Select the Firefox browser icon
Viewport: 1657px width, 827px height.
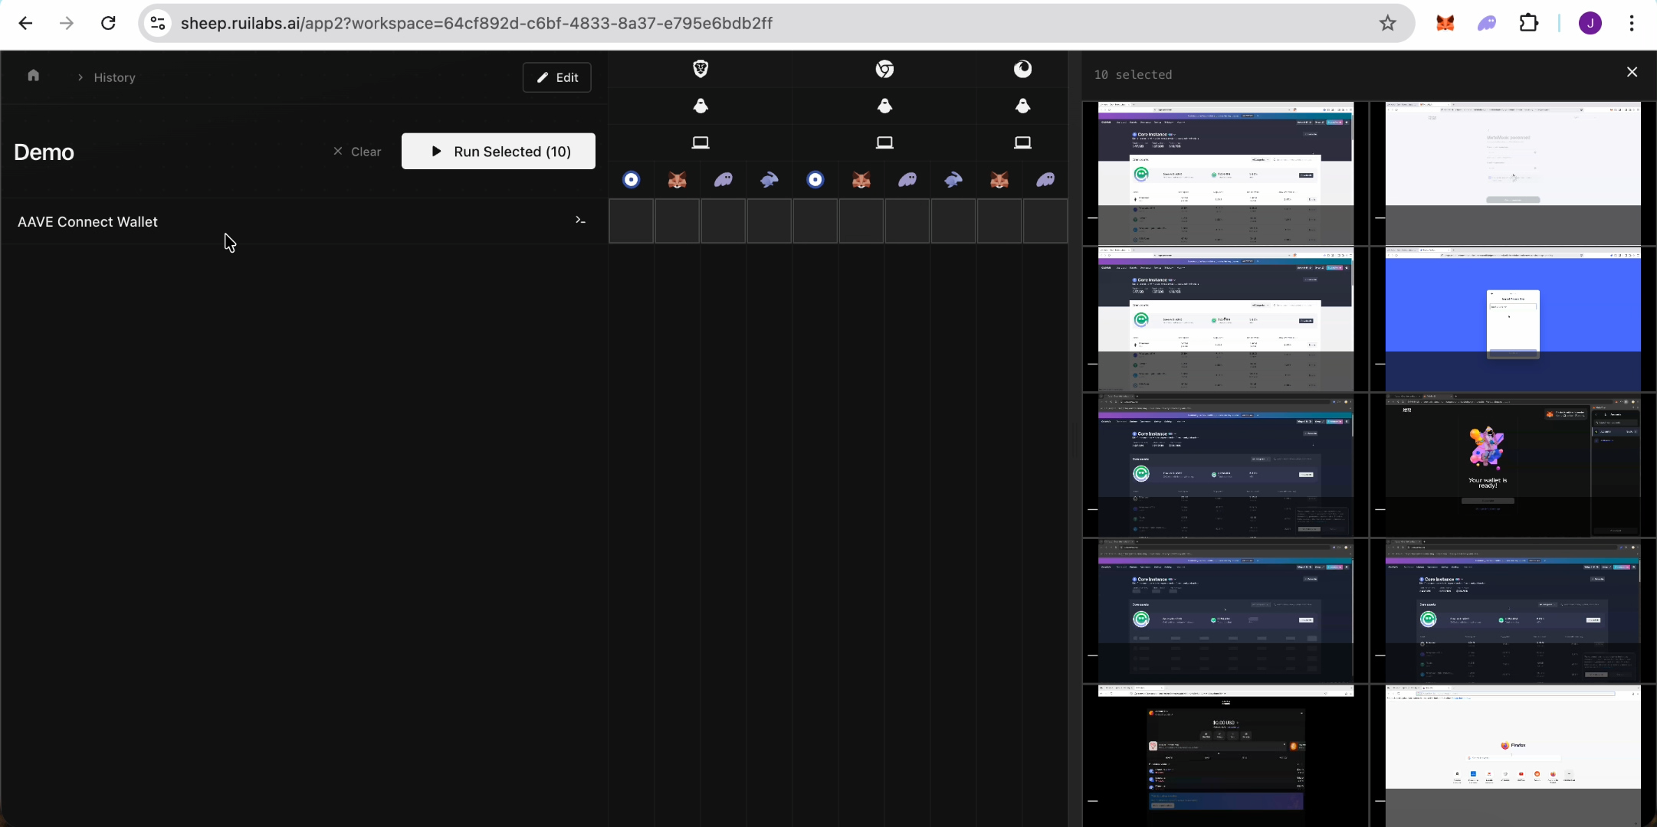tap(1024, 69)
